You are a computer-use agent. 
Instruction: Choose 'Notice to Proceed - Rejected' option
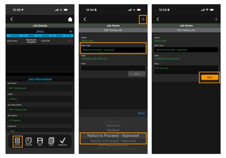click(113, 141)
